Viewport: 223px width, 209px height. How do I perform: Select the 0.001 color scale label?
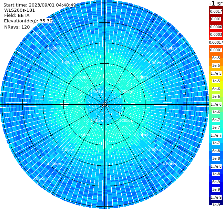point(216,19)
